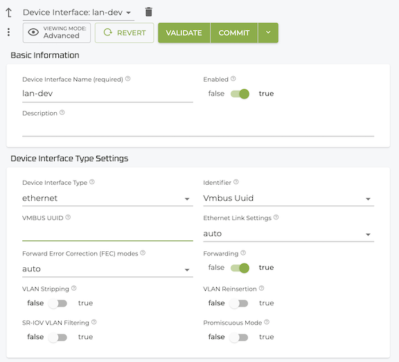This screenshot has width=399, height=362.
Task: Click the Validate button
Action: (x=184, y=33)
